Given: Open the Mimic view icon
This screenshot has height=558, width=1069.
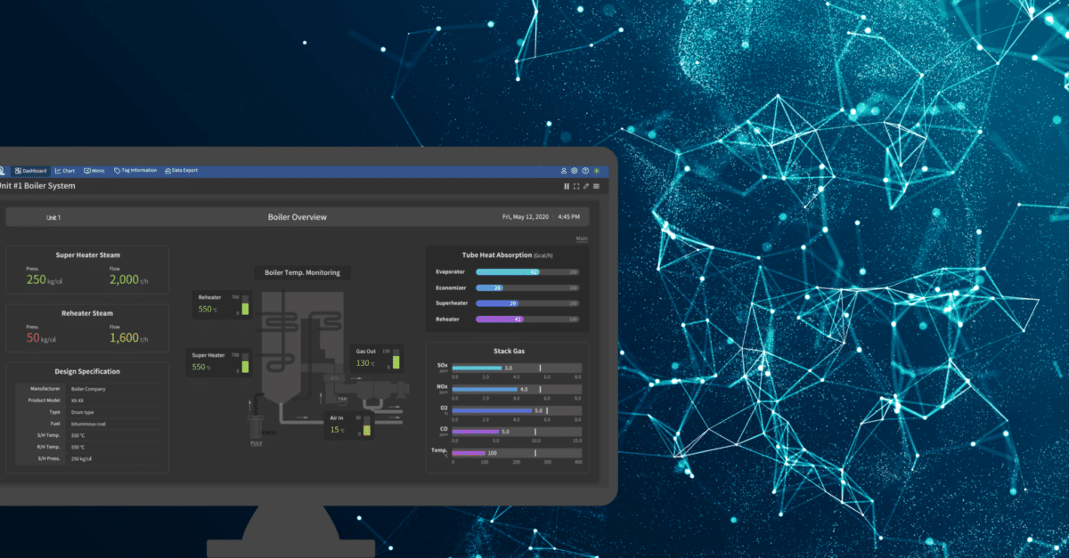Looking at the screenshot, I should click(x=86, y=170).
